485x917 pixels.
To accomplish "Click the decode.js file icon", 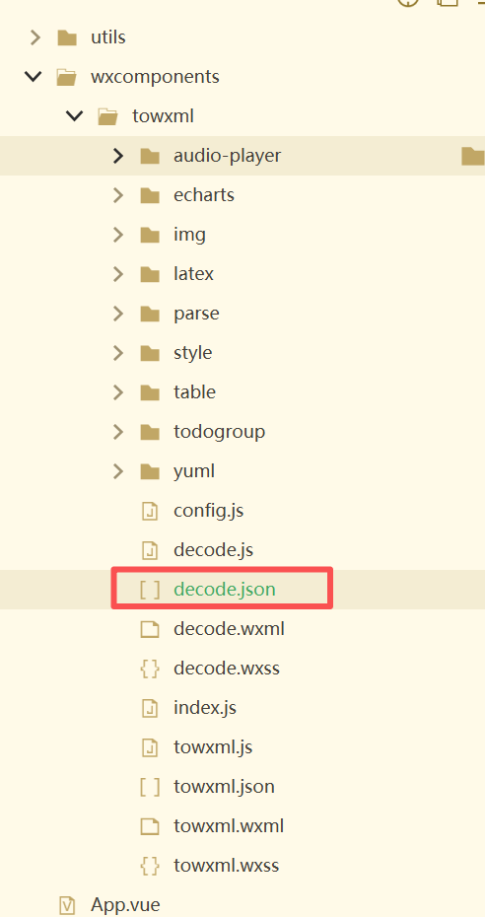I will click(x=150, y=550).
